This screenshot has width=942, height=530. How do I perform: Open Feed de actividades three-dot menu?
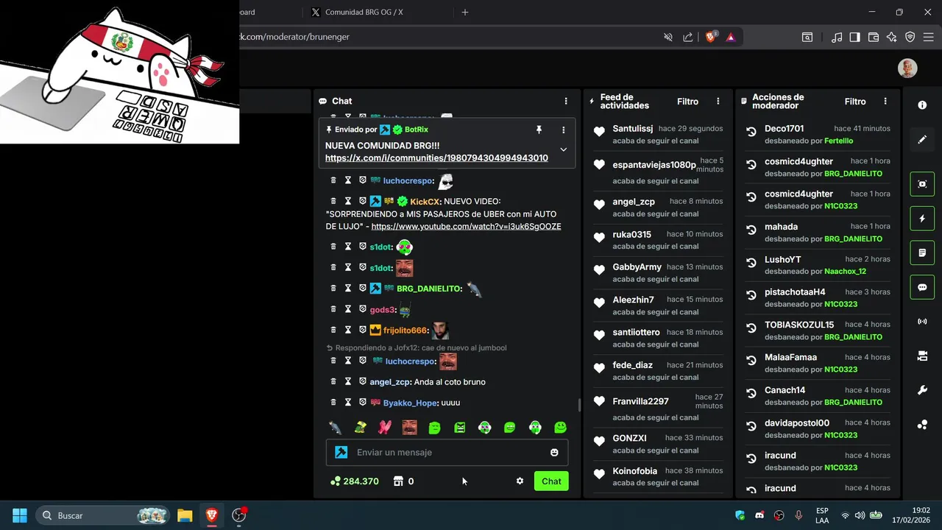(718, 101)
